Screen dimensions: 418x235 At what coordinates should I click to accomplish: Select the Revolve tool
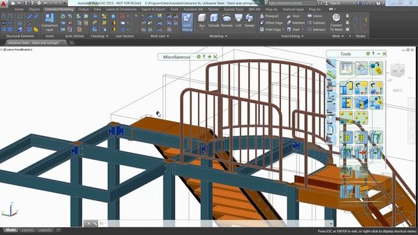pos(227,21)
